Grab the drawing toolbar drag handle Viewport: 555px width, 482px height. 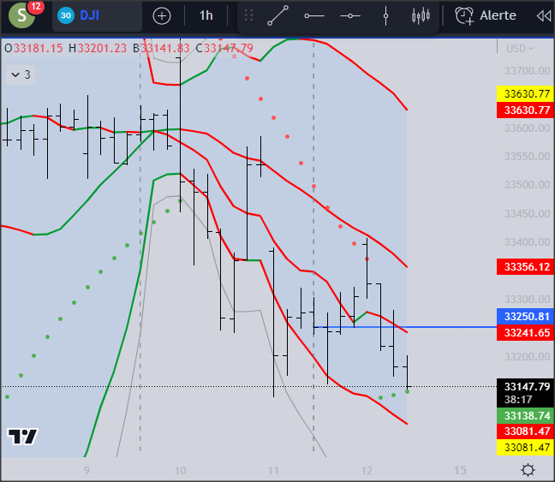pos(249,15)
